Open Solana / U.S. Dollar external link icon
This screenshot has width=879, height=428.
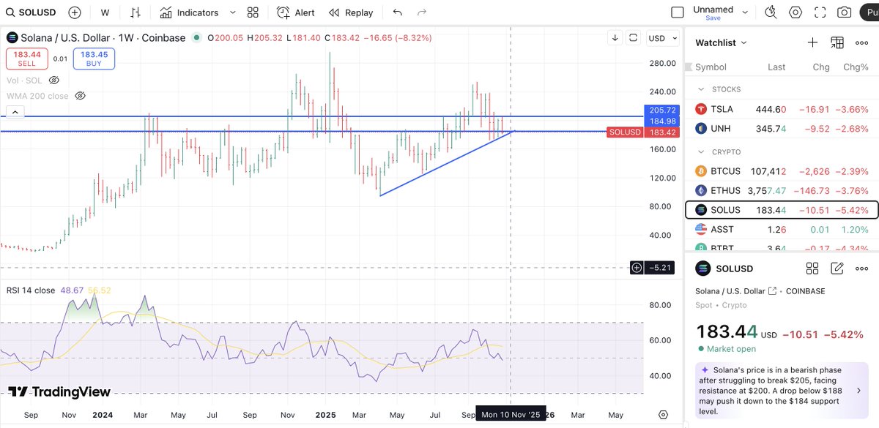pos(772,291)
